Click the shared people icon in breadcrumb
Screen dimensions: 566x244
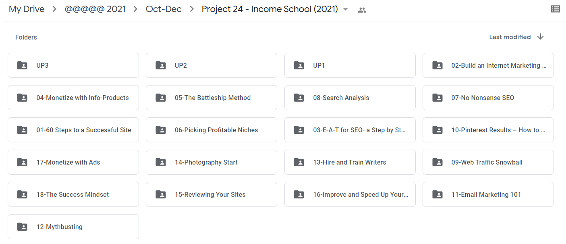(x=362, y=10)
